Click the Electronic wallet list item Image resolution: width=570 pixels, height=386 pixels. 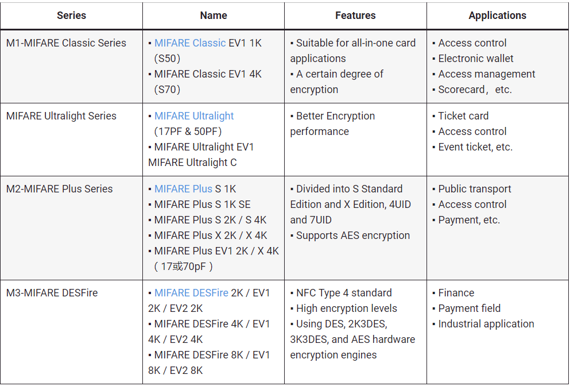click(476, 59)
